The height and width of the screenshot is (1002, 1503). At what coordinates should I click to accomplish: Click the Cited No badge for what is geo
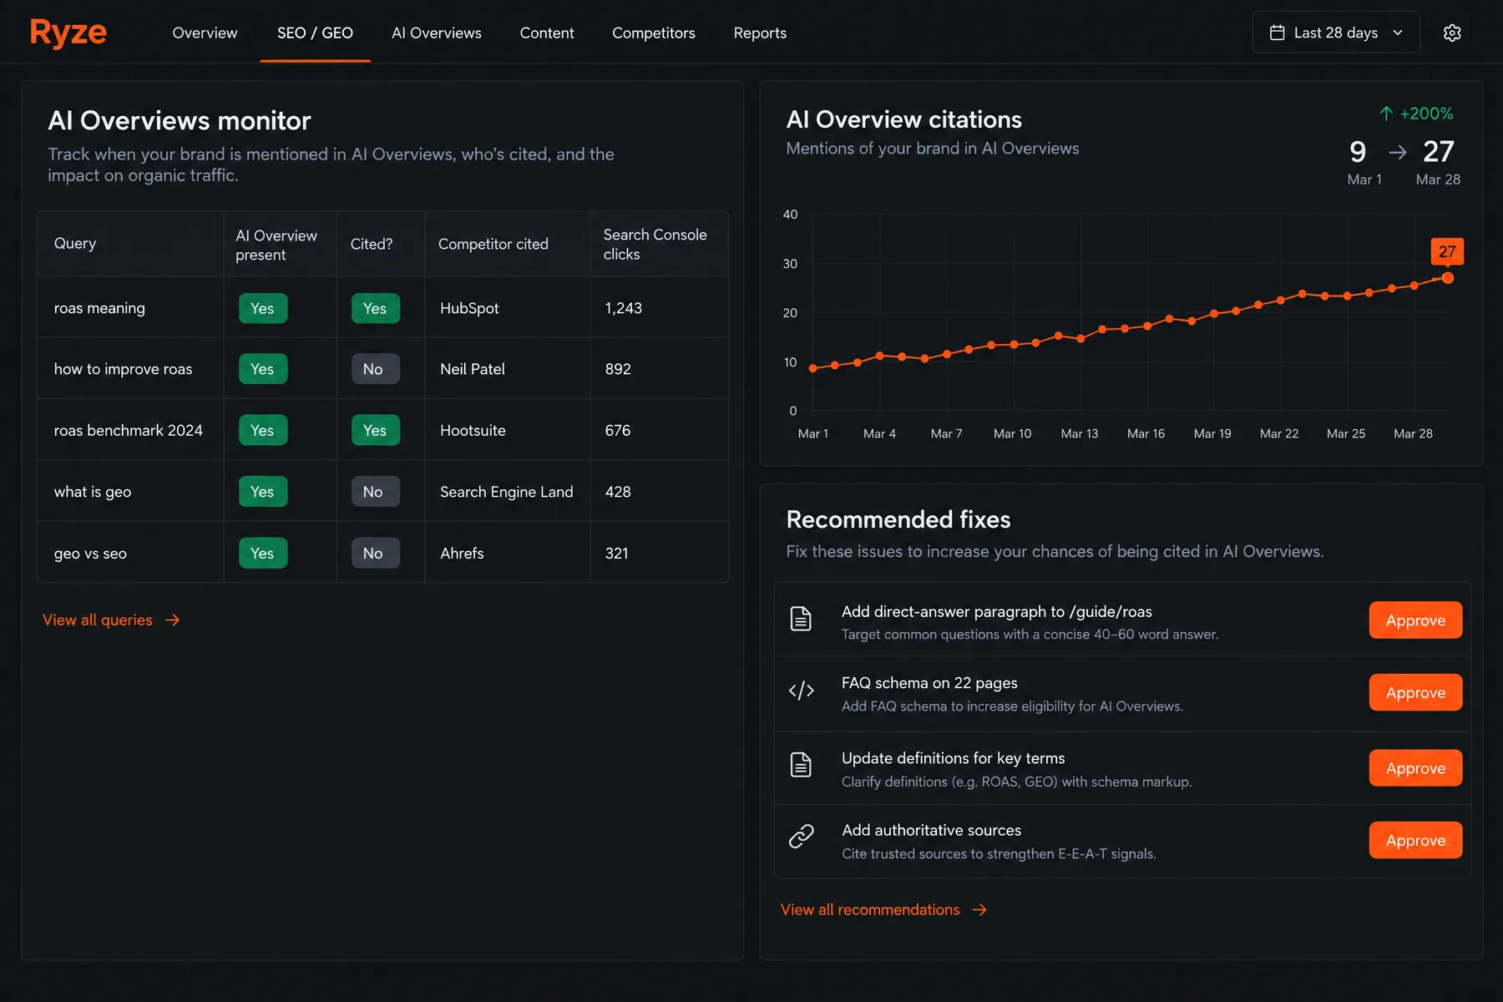coord(375,492)
